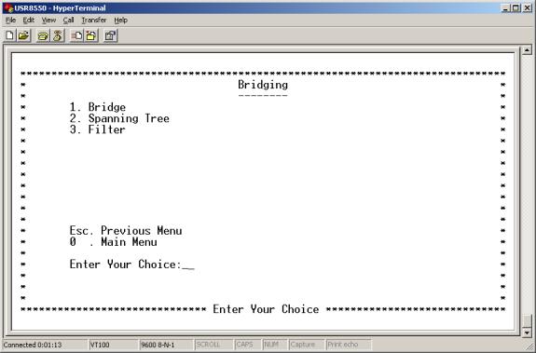The height and width of the screenshot is (353, 536).
Task: Open the Help menu
Action: click(120, 20)
